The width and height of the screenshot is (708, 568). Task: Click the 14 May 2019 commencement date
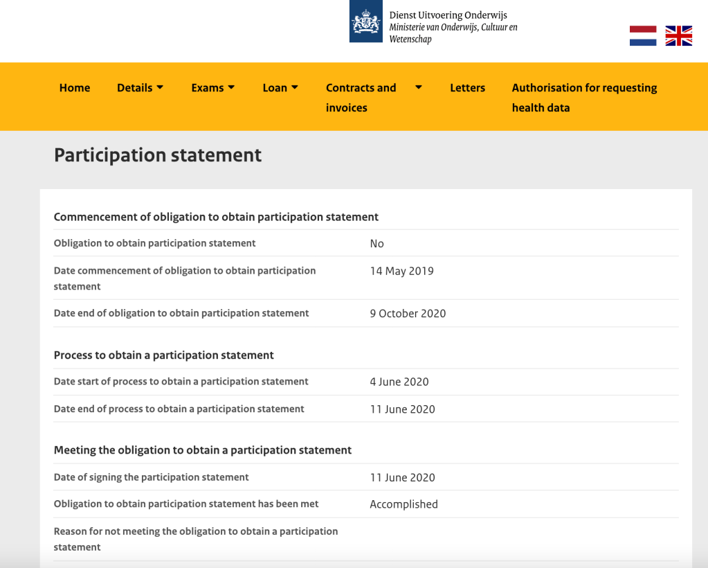click(401, 271)
